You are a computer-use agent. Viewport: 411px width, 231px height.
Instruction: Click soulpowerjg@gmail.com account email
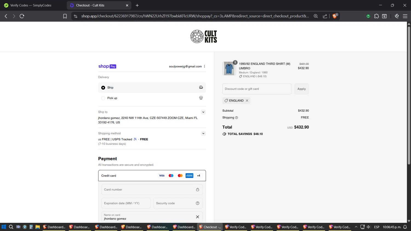tap(185, 67)
